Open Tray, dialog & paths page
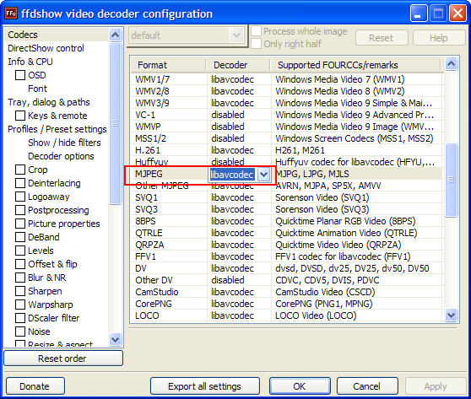This screenshot has width=471, height=399. pos(49,102)
